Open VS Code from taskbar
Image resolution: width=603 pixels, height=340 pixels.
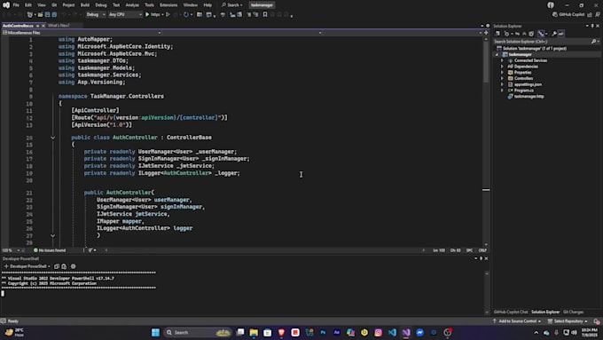tap(392, 332)
